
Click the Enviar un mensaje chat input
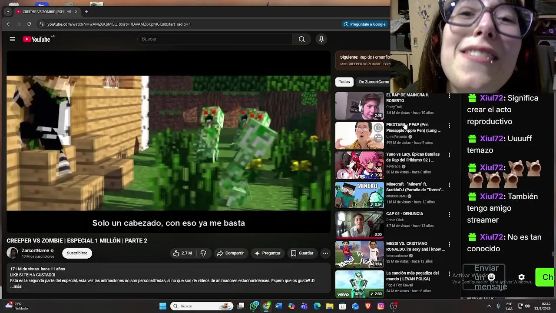coord(483,277)
